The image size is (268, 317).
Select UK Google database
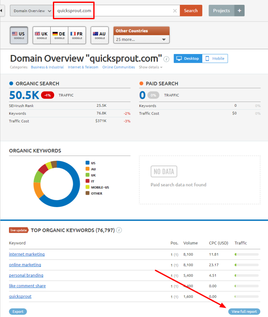click(42, 35)
